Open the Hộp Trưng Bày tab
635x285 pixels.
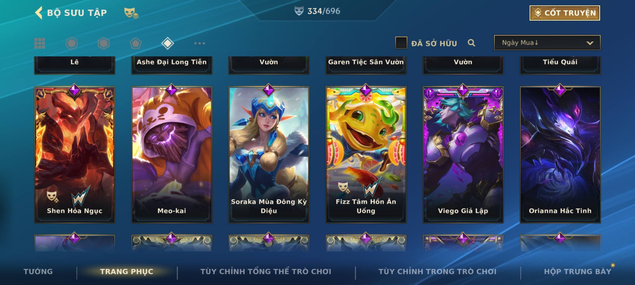[578, 272]
